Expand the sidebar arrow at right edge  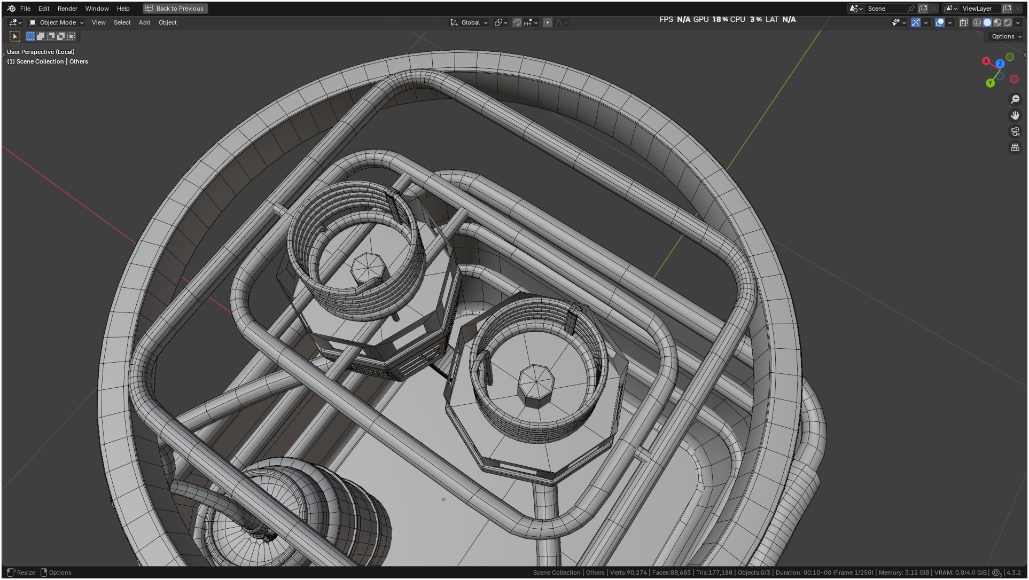tap(1025, 55)
